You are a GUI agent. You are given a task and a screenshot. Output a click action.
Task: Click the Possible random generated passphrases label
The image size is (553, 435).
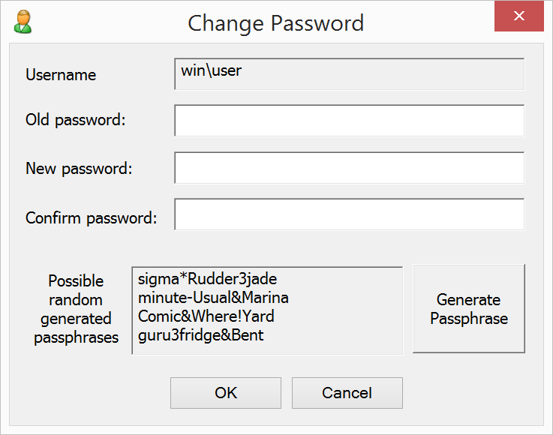pyautogui.click(x=76, y=309)
